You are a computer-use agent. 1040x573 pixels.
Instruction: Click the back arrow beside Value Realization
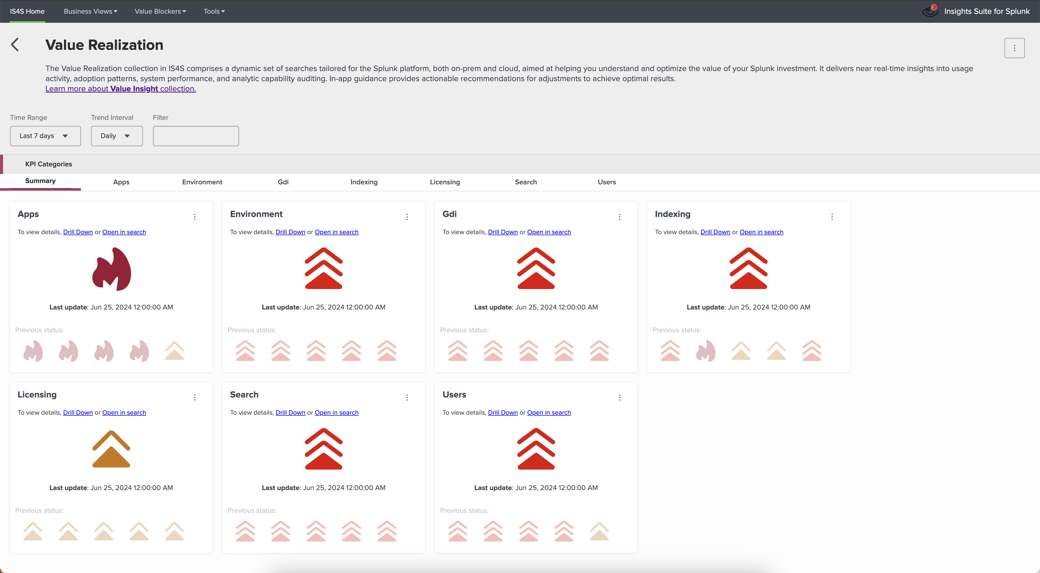coord(15,45)
